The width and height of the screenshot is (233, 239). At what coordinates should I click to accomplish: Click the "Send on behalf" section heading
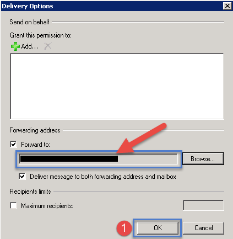(29, 22)
